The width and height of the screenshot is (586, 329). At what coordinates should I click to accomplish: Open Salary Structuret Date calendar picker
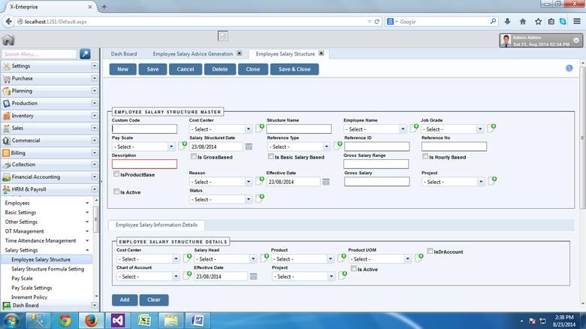[x=249, y=146]
